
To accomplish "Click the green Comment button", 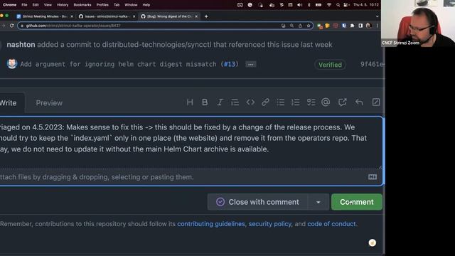I will tap(357, 202).
